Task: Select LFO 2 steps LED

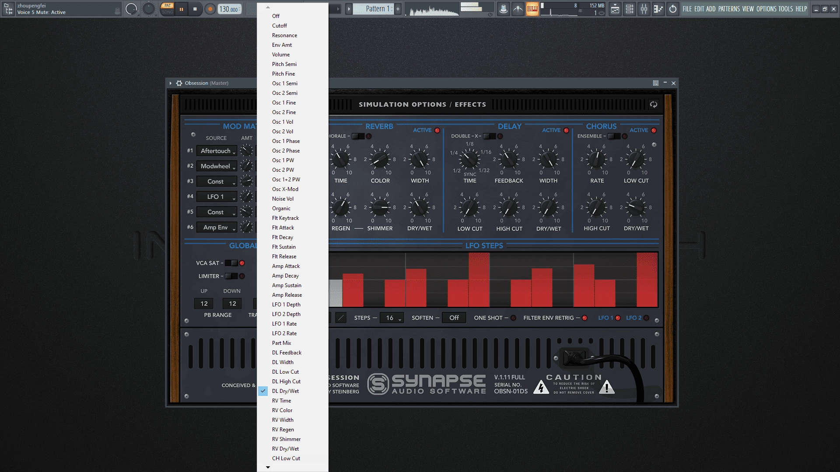Action: [x=646, y=318]
